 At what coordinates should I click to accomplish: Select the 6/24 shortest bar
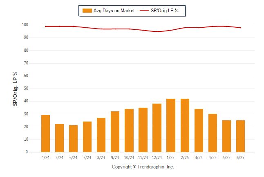point(73,139)
